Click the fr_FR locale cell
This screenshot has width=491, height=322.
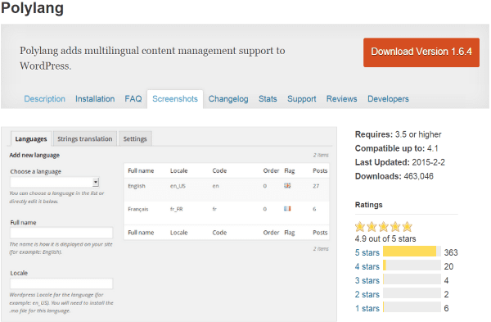[x=176, y=209]
